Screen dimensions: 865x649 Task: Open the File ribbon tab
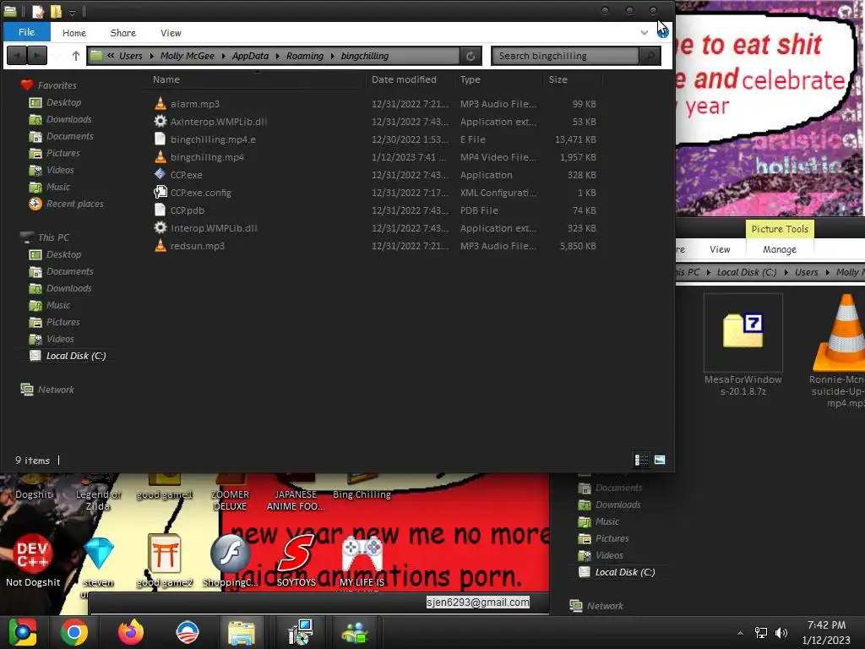[26, 32]
